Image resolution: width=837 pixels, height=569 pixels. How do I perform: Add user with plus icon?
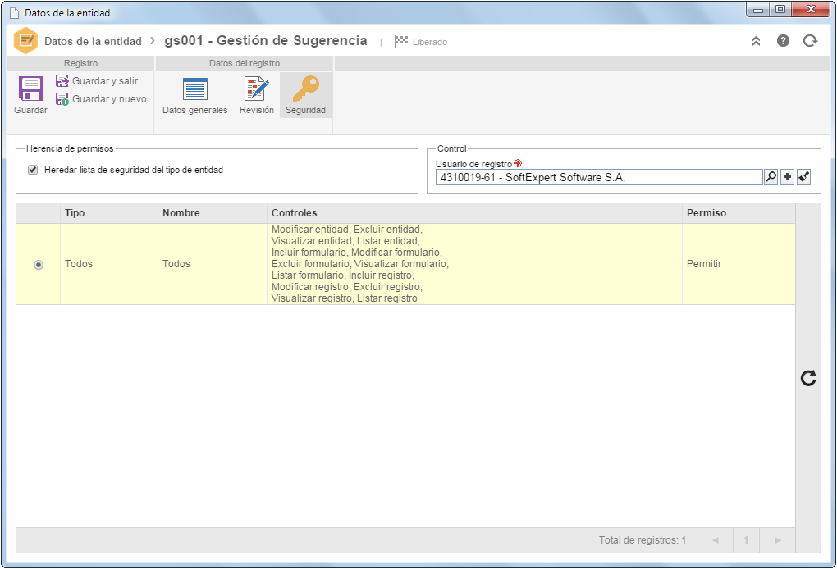click(788, 177)
